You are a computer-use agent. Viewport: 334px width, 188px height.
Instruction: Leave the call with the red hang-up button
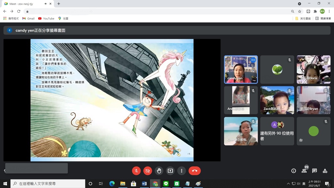tap(194, 171)
